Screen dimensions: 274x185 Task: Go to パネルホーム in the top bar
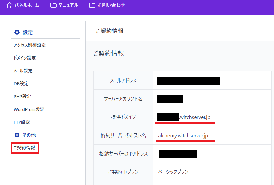click(27, 5)
